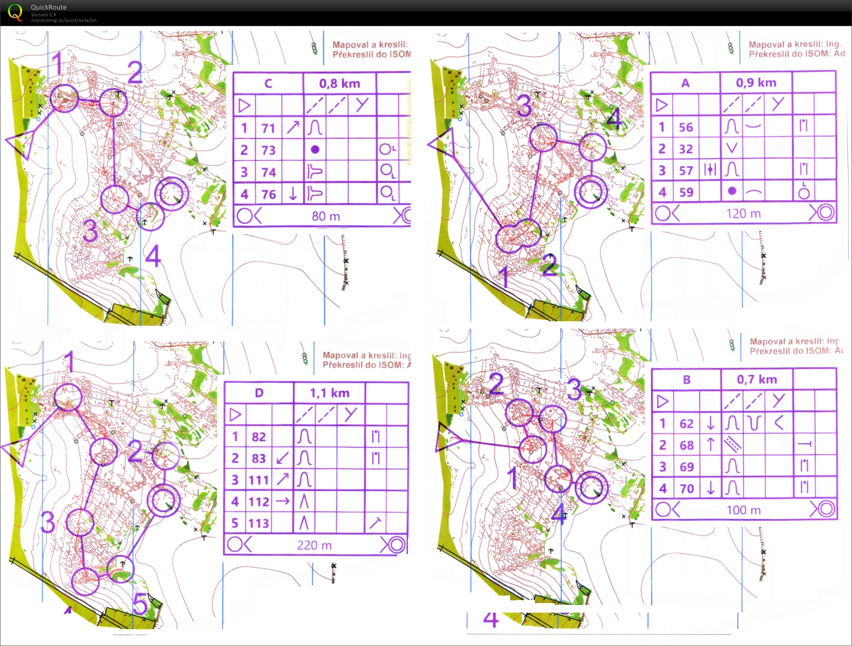Click control code 83 in course D

pyautogui.click(x=259, y=458)
